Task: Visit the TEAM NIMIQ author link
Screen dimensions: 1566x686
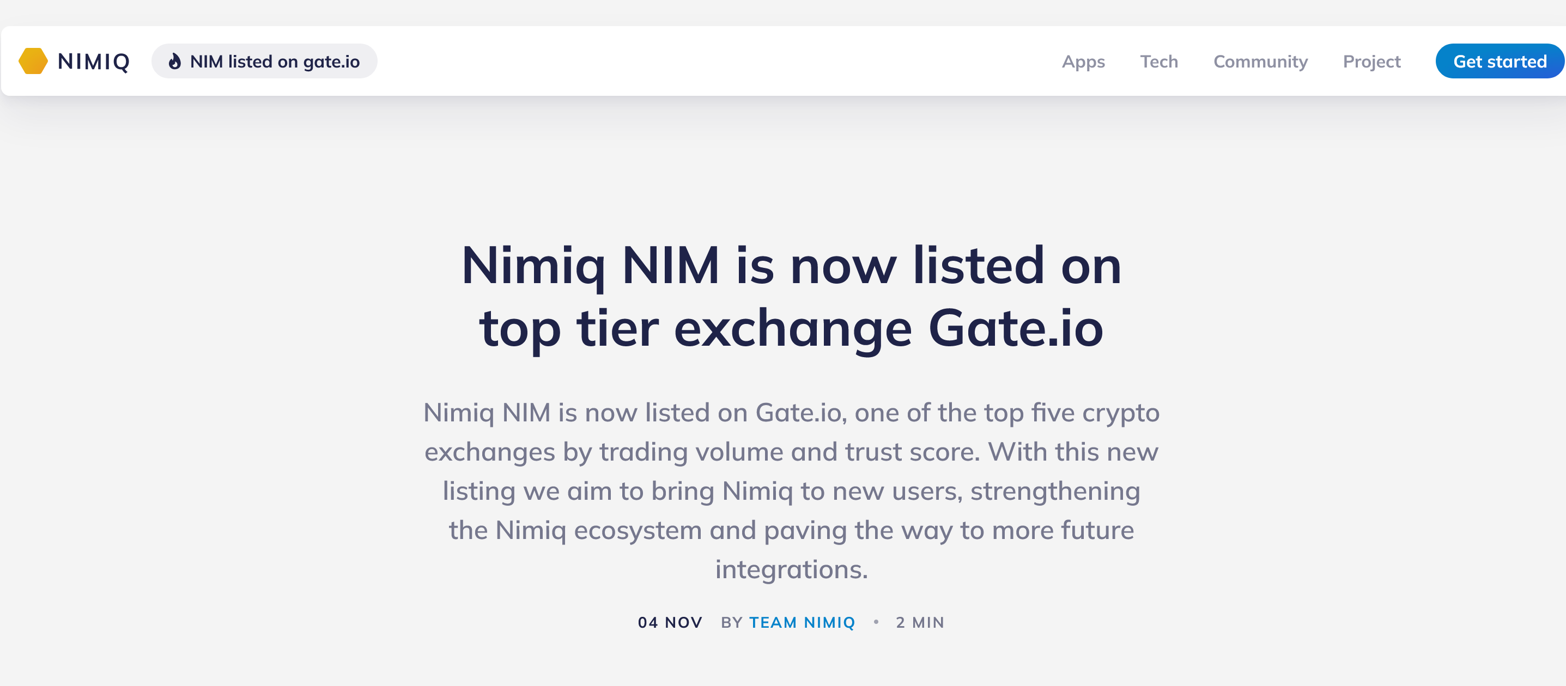Action: pos(802,622)
